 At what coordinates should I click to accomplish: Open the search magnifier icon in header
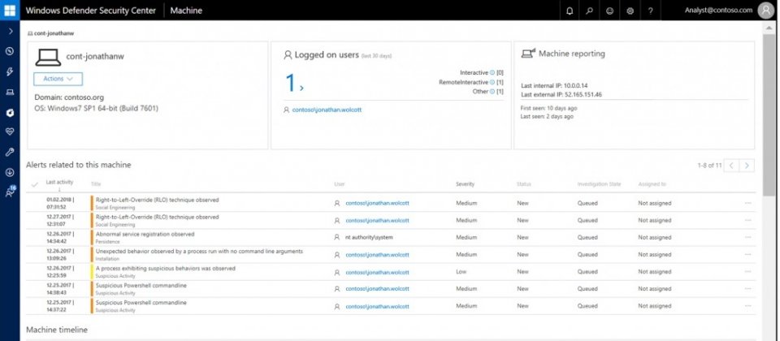click(590, 11)
